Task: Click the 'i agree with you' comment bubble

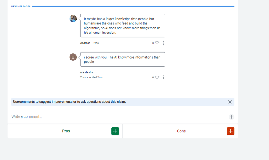Action: coord(122,60)
